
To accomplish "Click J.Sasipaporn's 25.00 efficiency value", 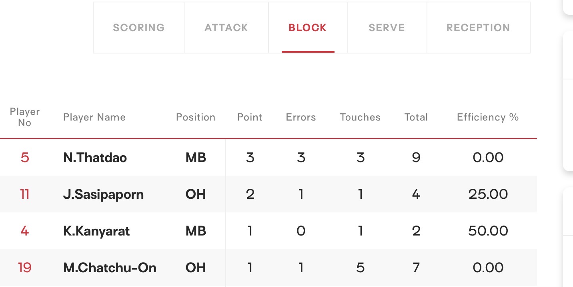I will point(488,194).
